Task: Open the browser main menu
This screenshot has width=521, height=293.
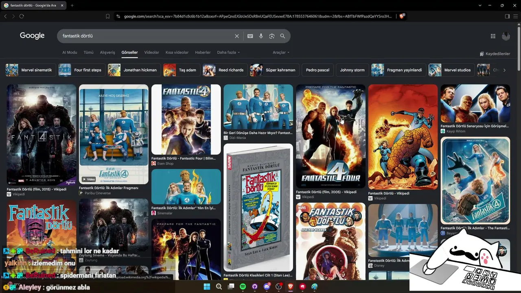Action: 516,16
